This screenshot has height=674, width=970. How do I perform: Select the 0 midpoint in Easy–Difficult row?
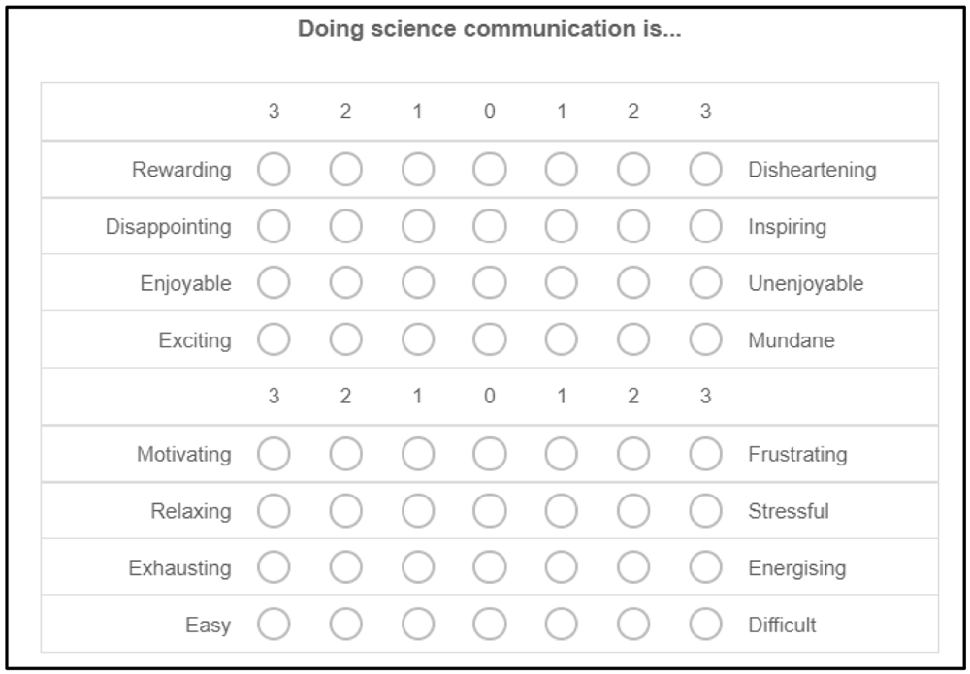[x=489, y=624]
